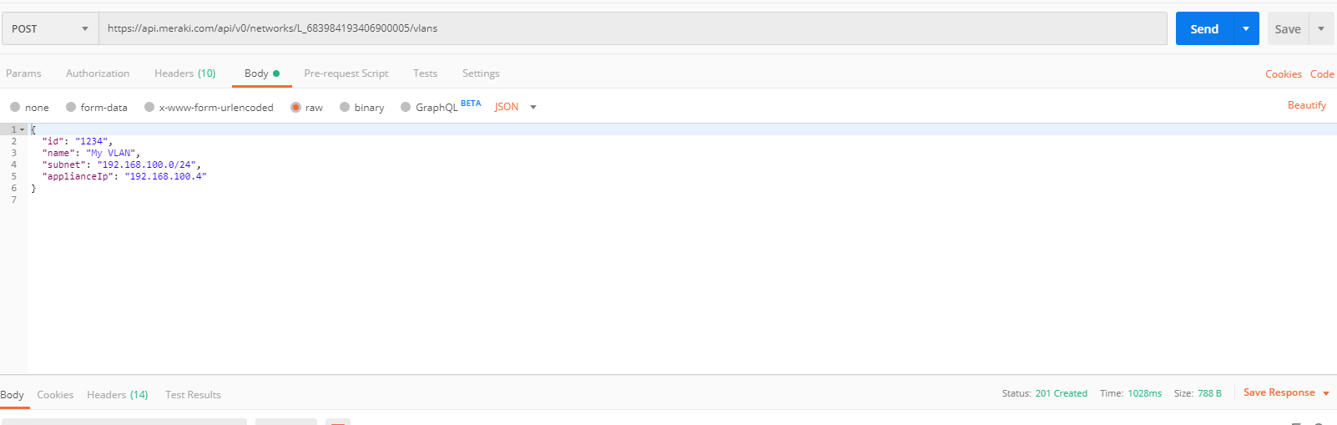Viewport: 1337px width, 425px height.
Task: Click the Send button
Action: (x=1204, y=28)
